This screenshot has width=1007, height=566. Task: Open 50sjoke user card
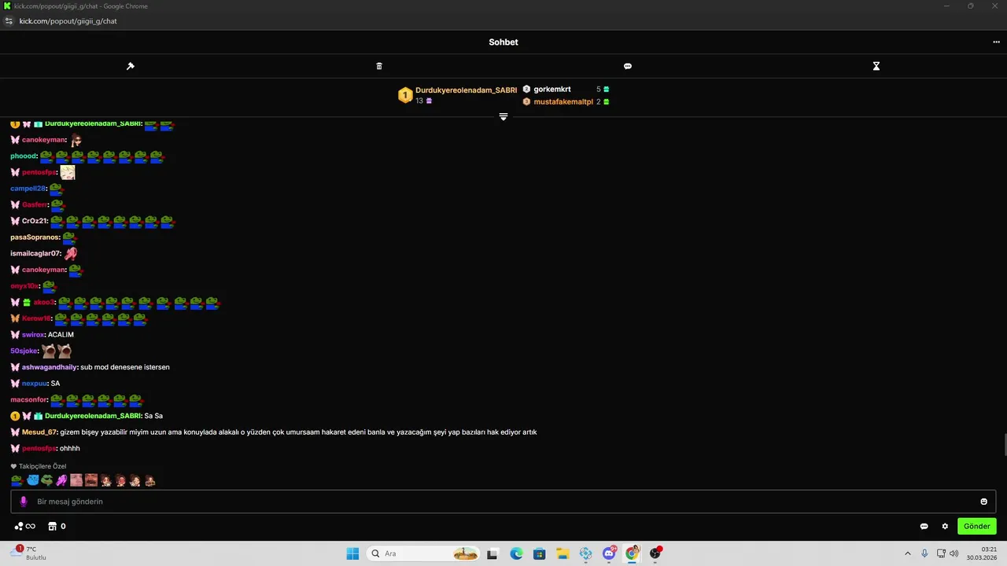pos(24,351)
